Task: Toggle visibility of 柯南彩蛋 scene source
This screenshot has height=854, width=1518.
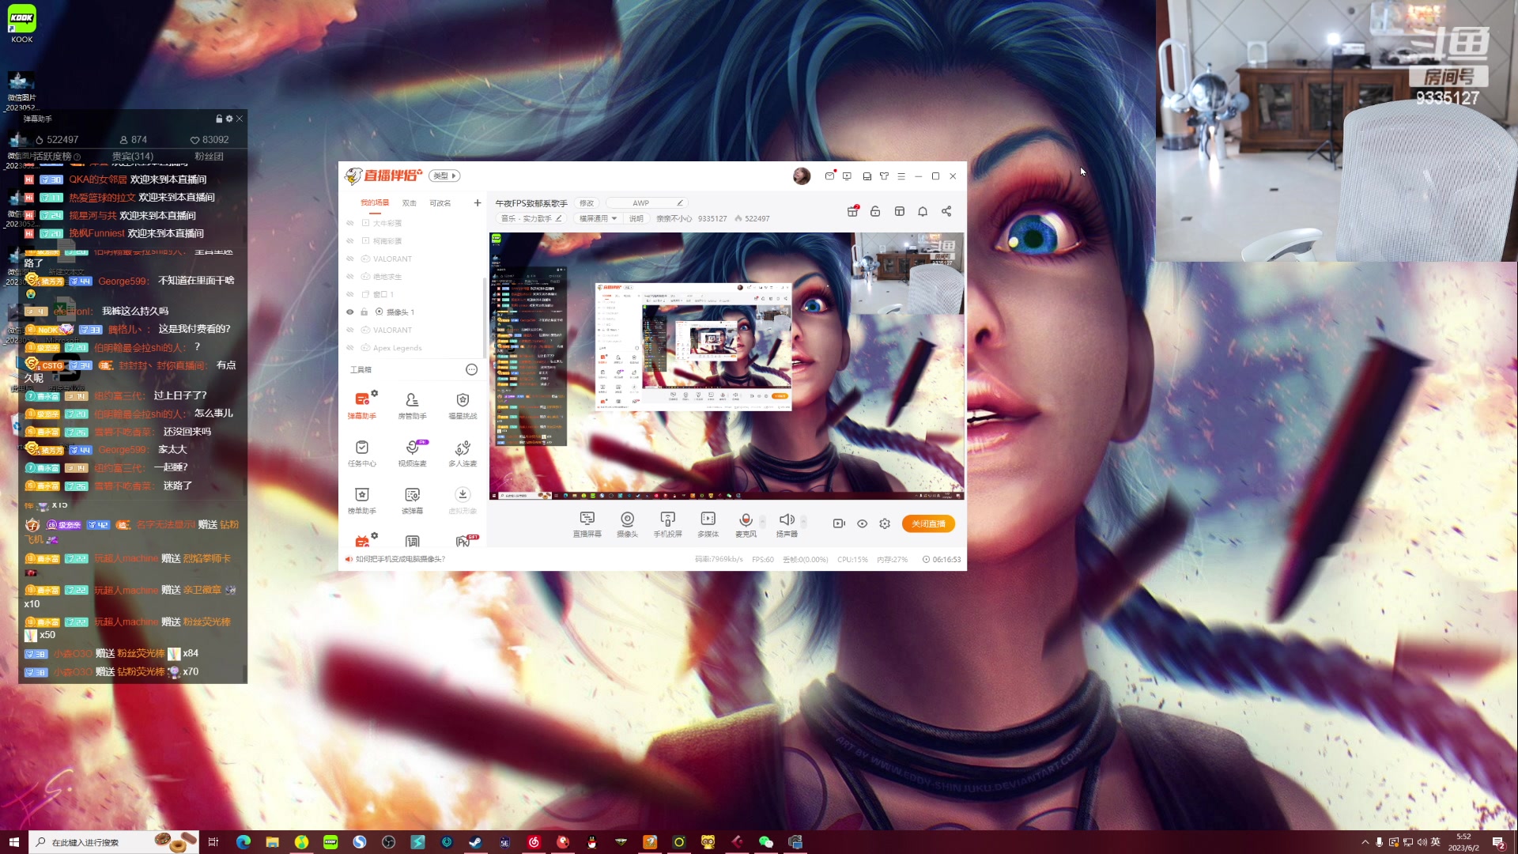Action: pyautogui.click(x=349, y=240)
